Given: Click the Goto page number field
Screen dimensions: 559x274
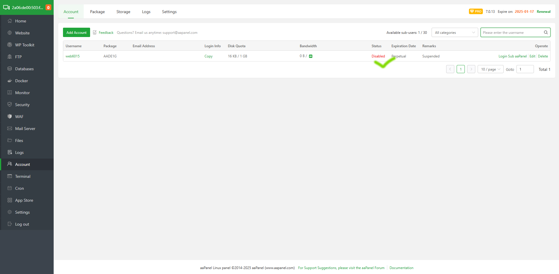Looking at the screenshot, I should (x=525, y=69).
